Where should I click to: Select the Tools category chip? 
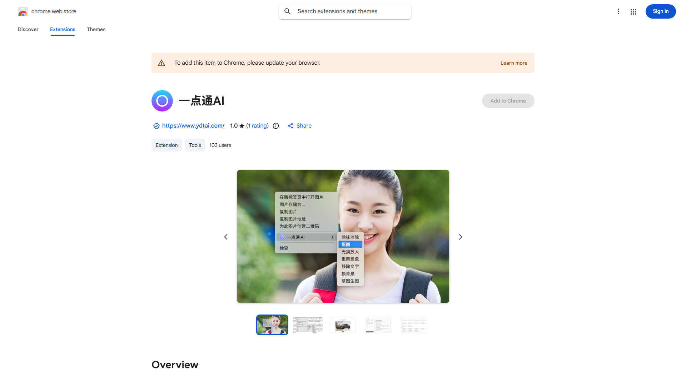point(195,145)
